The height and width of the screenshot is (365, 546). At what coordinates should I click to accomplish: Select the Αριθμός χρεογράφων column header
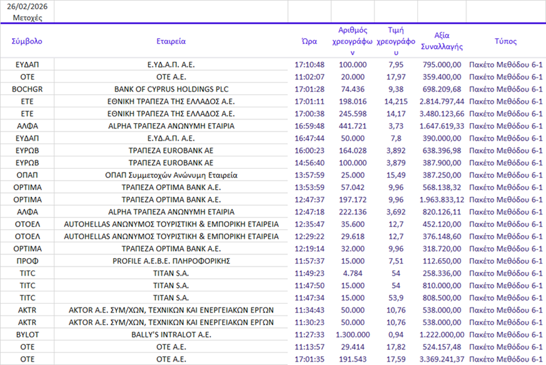pyautogui.click(x=352, y=41)
